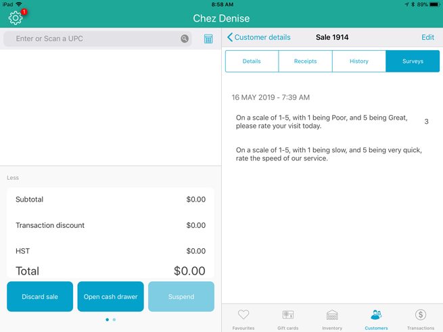Tap the search magnifier in UPC field
This screenshot has width=443, height=332.
coord(185,39)
